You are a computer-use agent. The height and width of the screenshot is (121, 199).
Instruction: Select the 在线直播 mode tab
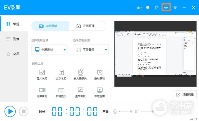pos(88,26)
